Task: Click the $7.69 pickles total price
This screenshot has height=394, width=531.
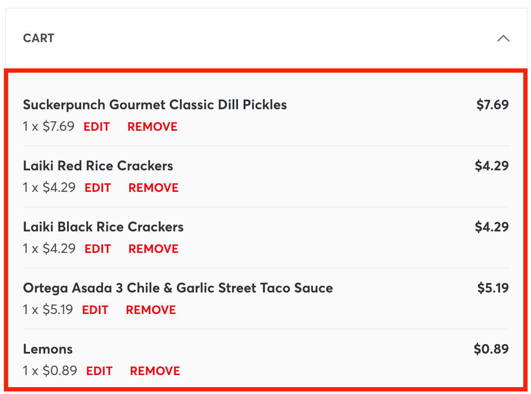Action: click(492, 105)
